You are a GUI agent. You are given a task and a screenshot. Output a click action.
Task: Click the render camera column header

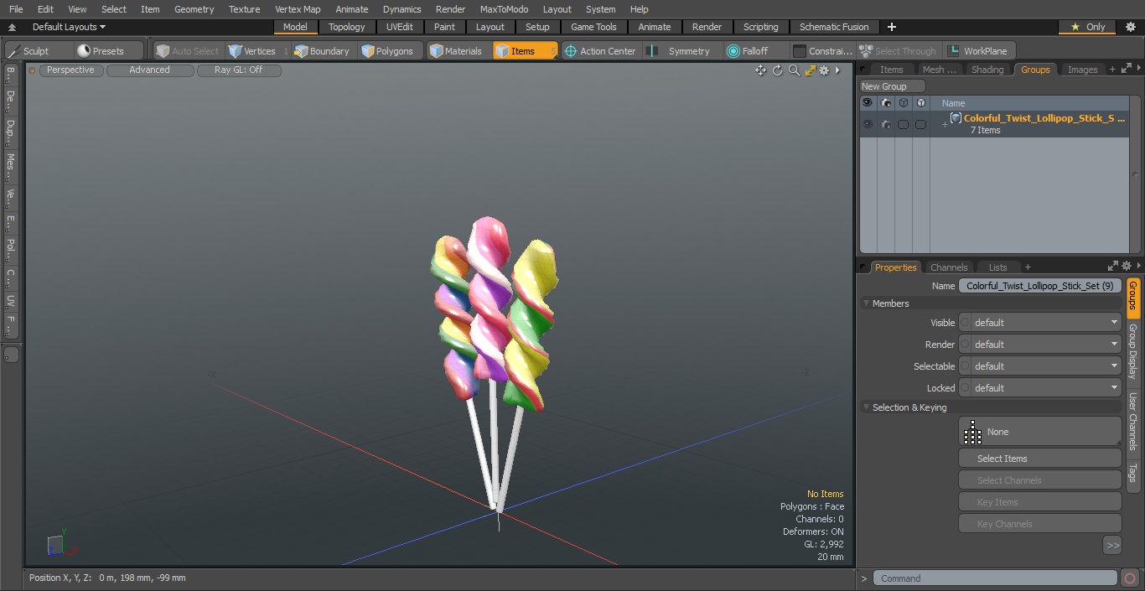[886, 103]
